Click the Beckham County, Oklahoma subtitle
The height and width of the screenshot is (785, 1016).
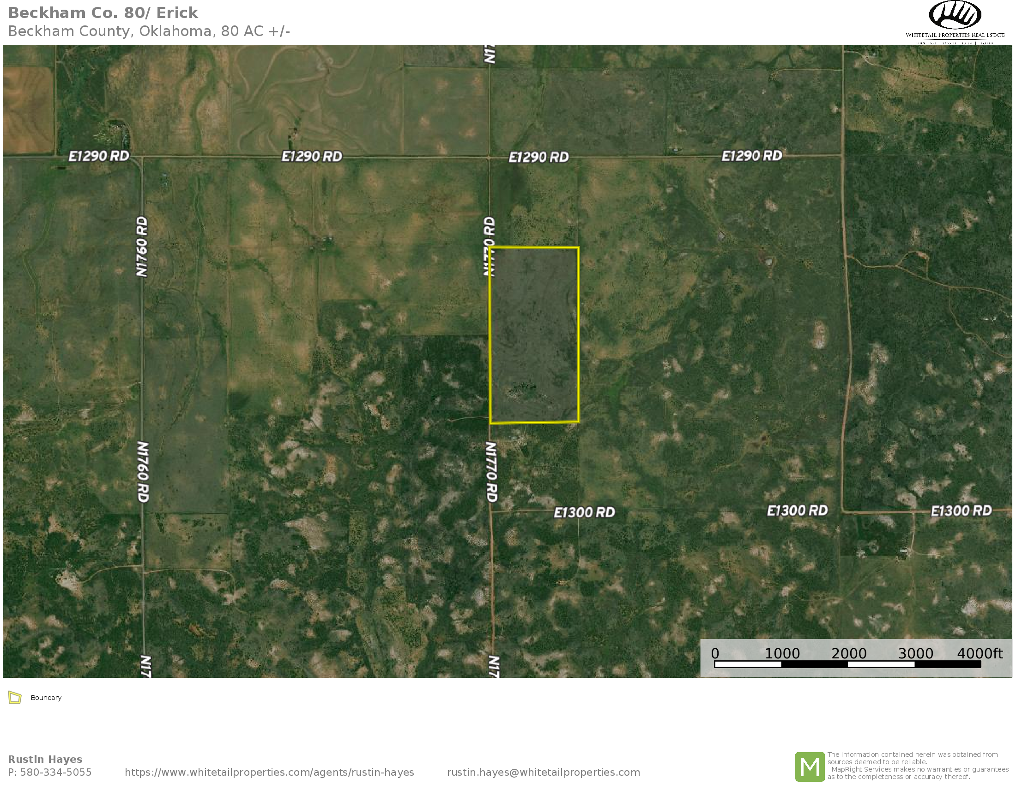coord(149,31)
